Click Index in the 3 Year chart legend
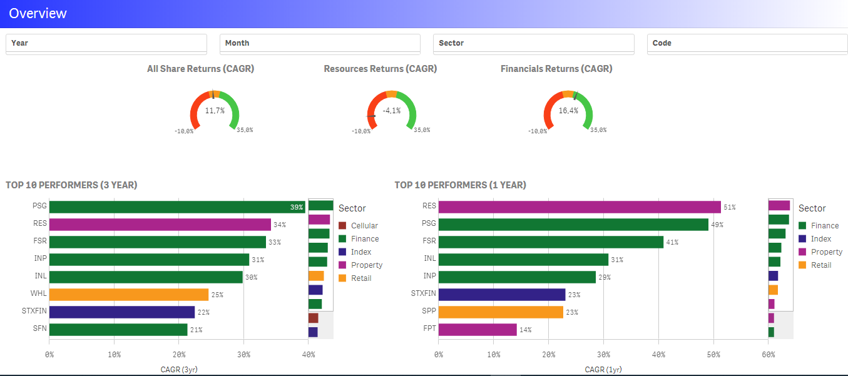Screen dimensions: 848x376 [360, 252]
